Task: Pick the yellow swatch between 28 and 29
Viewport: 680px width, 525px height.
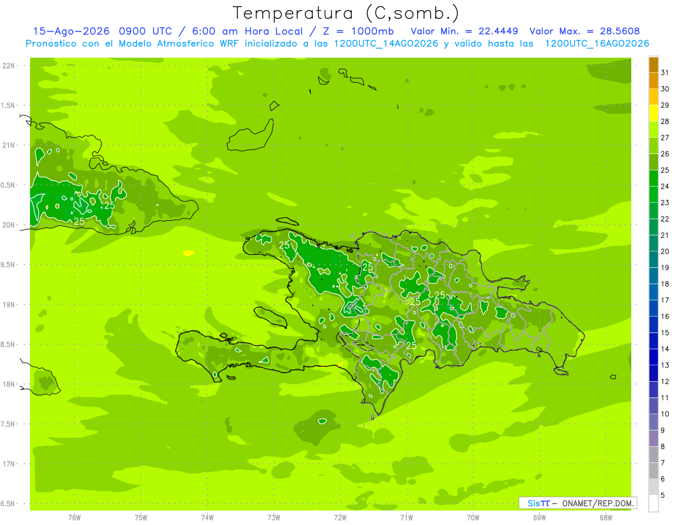Action: point(653,113)
